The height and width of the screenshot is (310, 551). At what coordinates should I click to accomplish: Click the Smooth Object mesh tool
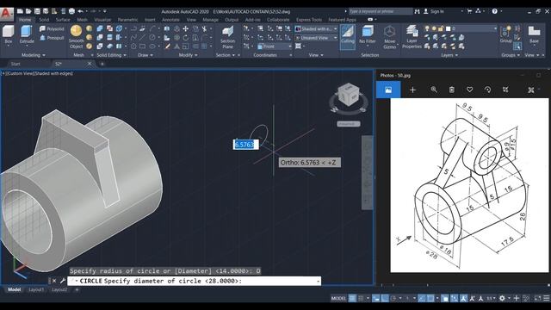(76, 36)
